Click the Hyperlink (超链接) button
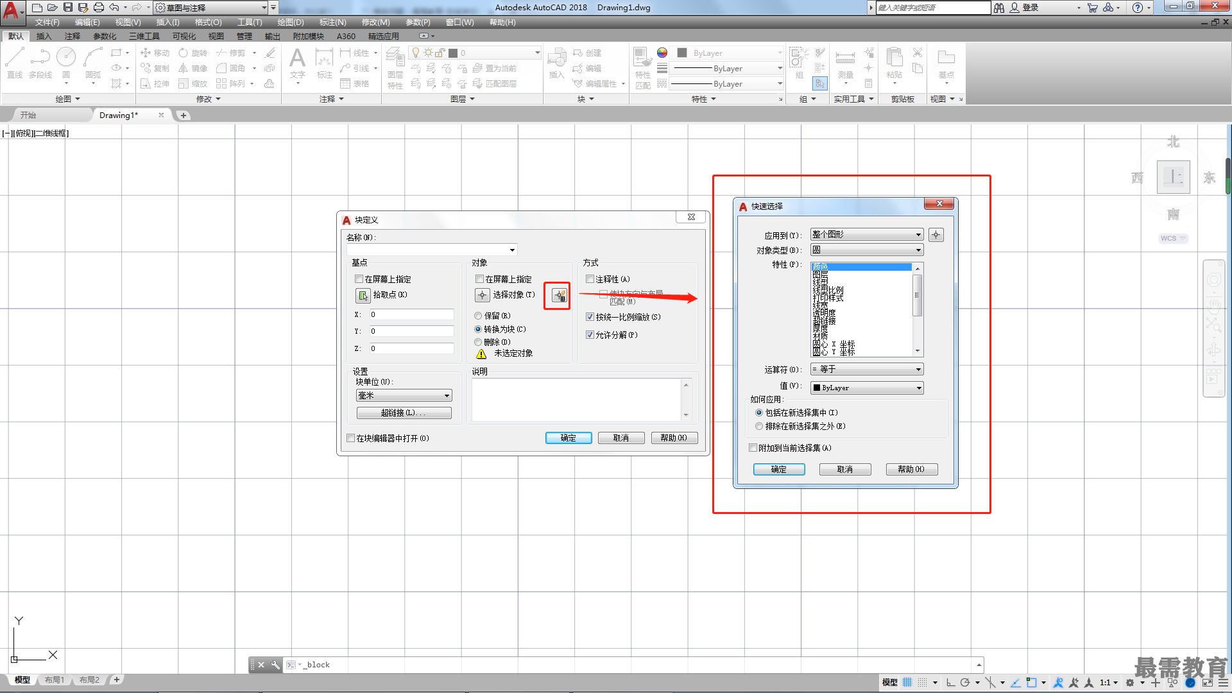The height and width of the screenshot is (693, 1232). pos(404,413)
